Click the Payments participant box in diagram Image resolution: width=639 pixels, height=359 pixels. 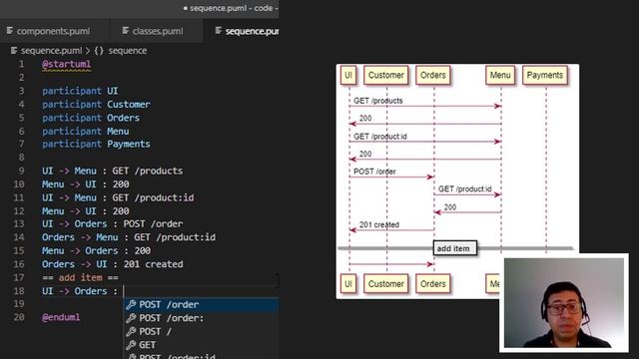coord(545,75)
